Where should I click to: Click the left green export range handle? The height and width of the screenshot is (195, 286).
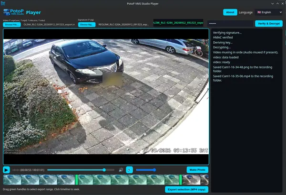click(x=77, y=180)
